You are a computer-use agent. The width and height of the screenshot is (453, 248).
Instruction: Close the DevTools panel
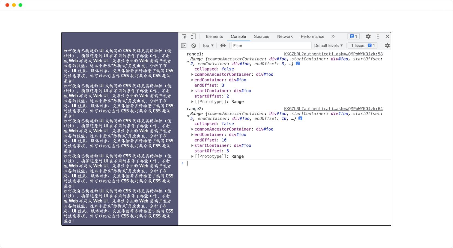tap(387, 36)
